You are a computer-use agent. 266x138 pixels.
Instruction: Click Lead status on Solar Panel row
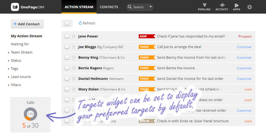(248, 121)
